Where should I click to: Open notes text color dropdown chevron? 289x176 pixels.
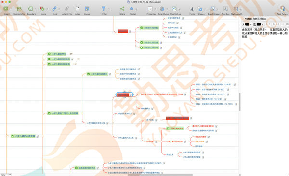(250, 24)
